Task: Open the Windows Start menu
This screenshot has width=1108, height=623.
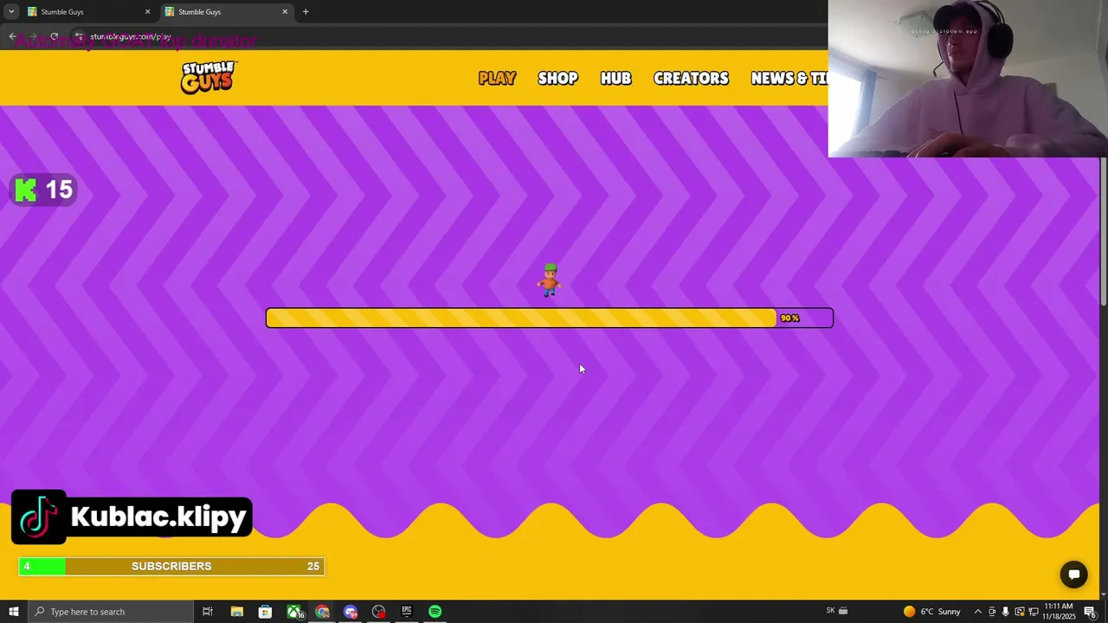Action: point(13,612)
